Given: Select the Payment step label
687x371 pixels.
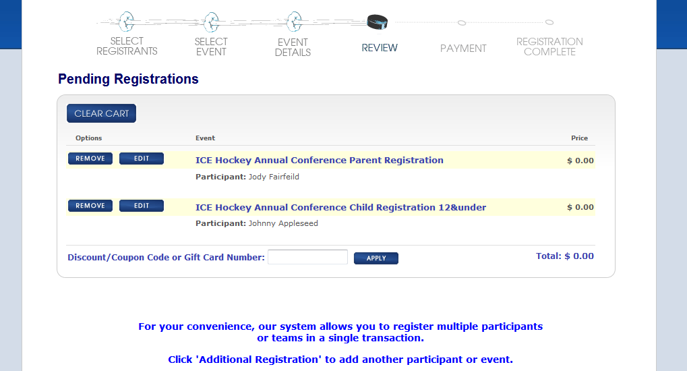Looking at the screenshot, I should (463, 49).
